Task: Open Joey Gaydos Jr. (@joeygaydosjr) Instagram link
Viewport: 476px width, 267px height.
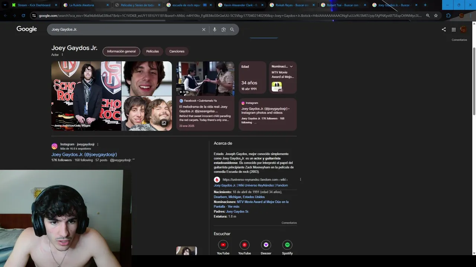Action: pyautogui.click(x=84, y=154)
